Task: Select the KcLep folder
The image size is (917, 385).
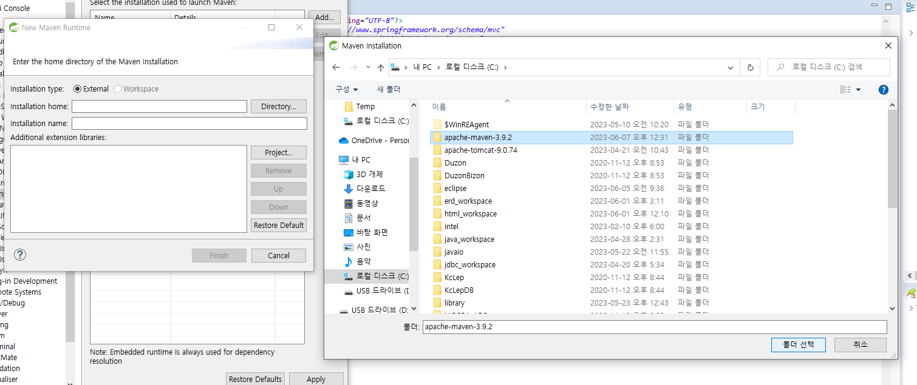Action: [x=454, y=277]
